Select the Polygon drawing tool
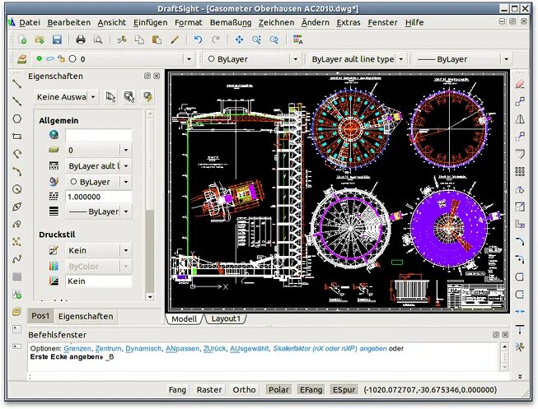 point(16,119)
